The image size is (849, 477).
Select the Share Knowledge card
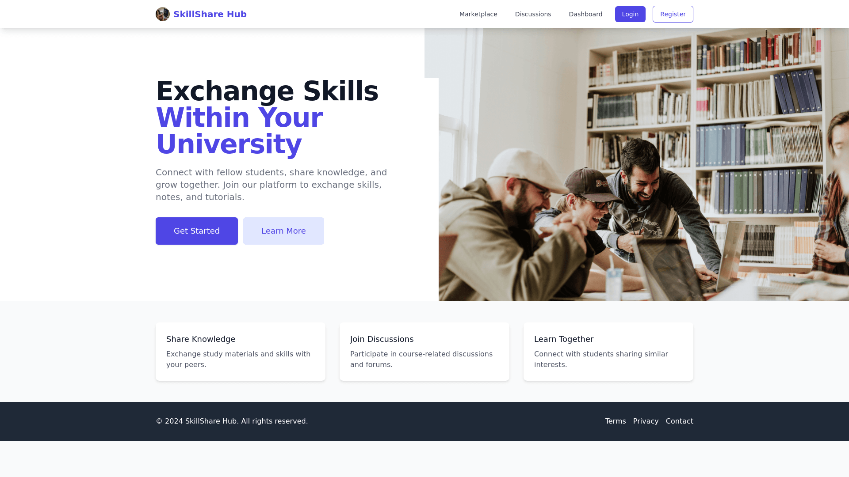pyautogui.click(x=241, y=352)
